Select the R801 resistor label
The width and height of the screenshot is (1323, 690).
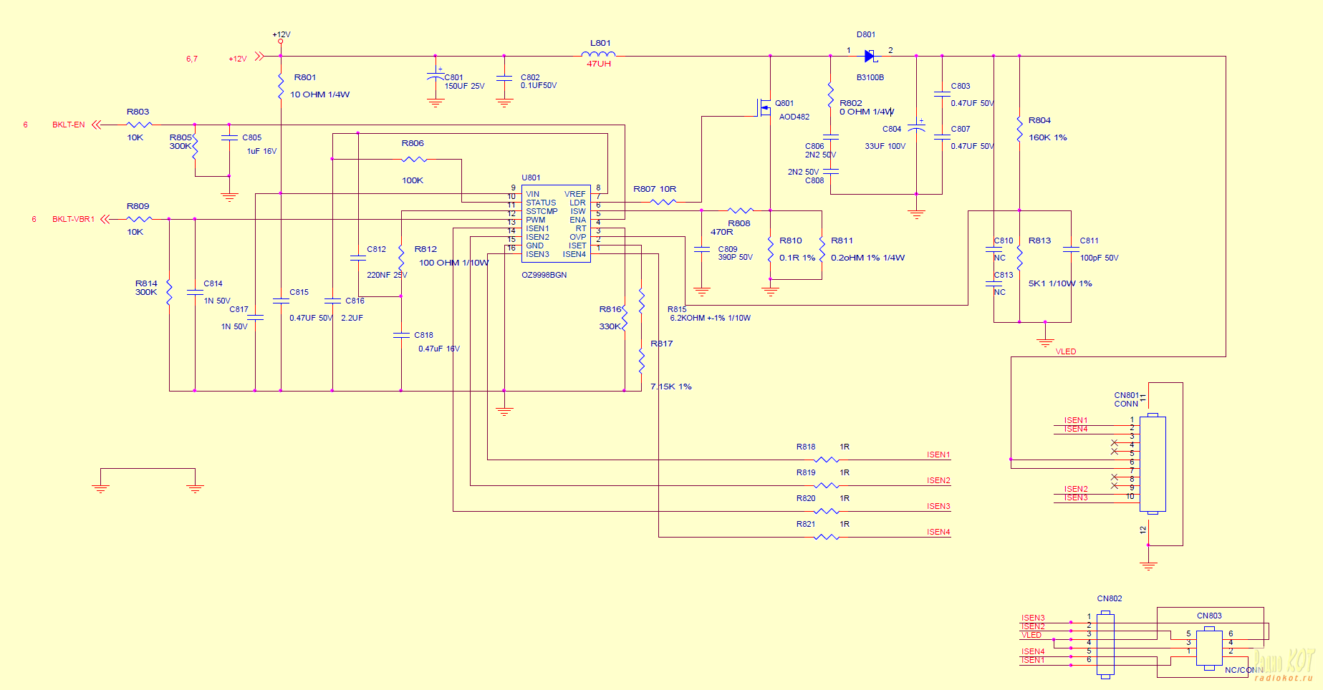tap(305, 77)
